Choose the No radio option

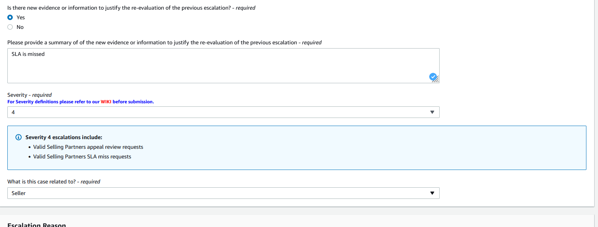[x=10, y=27]
